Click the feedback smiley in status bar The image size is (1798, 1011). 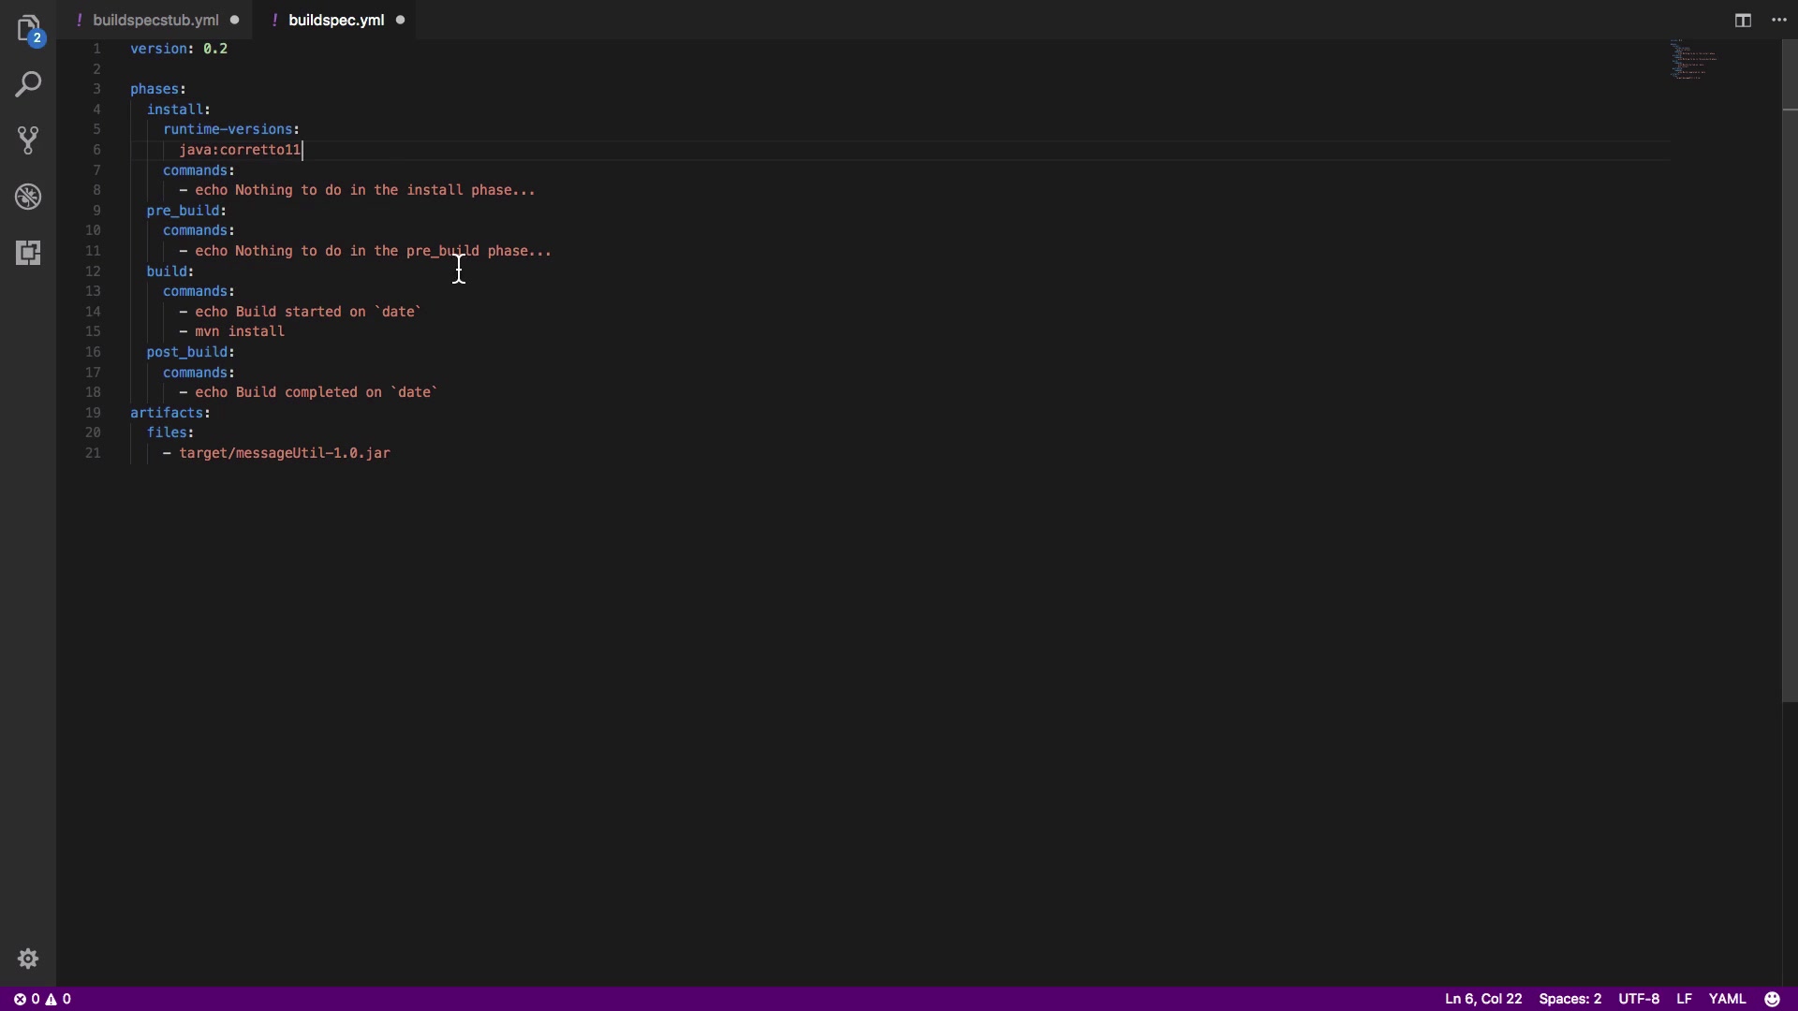point(1772,999)
